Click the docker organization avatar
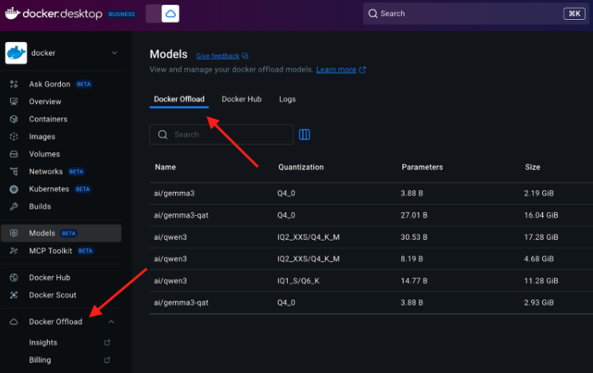Viewport: 593px width, 373px height. click(x=16, y=53)
